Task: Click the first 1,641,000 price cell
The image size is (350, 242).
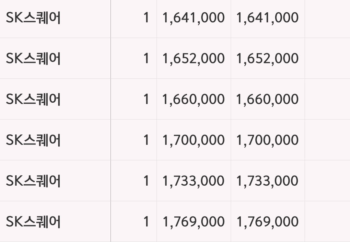Action: point(193,18)
